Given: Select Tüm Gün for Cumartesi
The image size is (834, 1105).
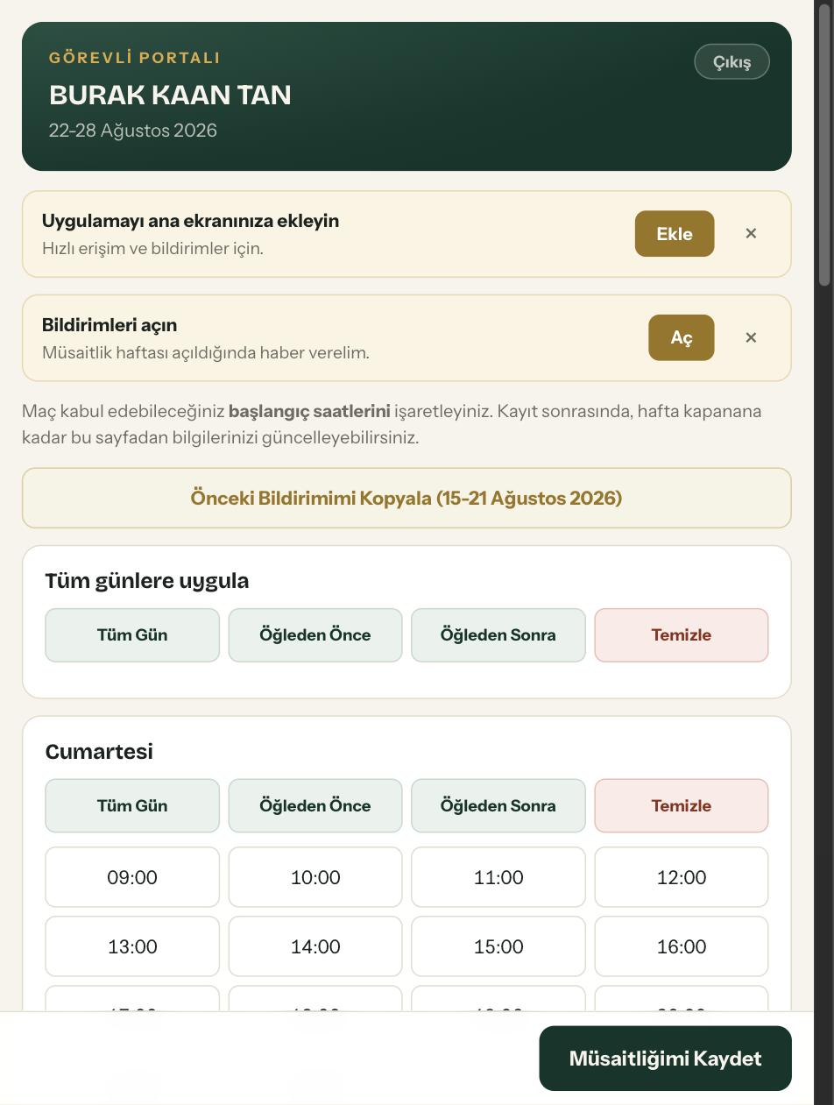Looking at the screenshot, I should 132,805.
